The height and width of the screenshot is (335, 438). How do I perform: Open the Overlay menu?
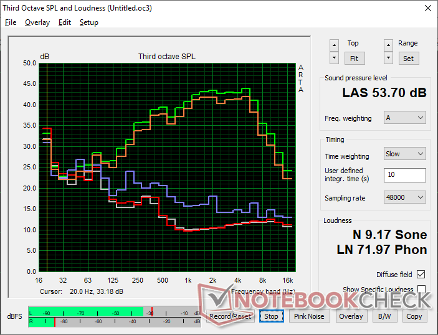point(37,22)
